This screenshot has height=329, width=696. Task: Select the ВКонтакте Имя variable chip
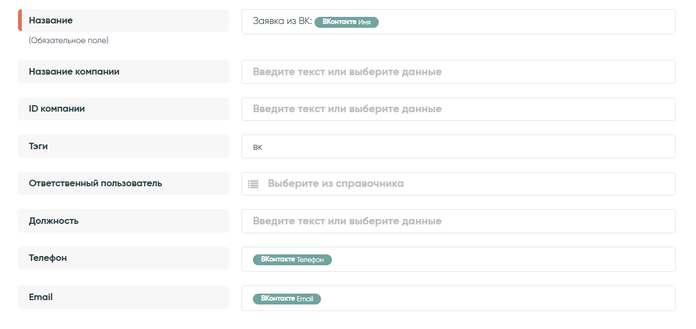(x=346, y=22)
